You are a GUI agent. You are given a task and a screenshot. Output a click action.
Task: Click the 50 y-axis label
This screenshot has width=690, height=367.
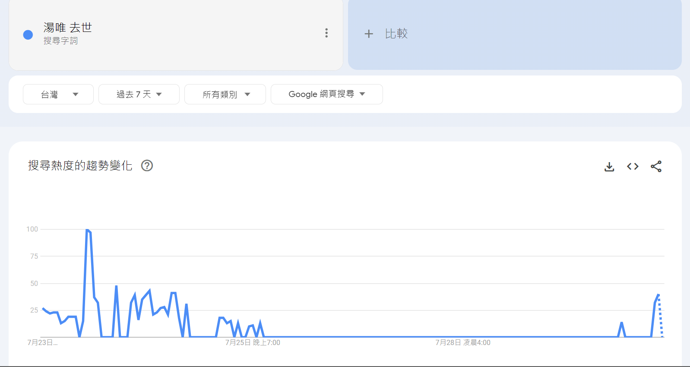(34, 283)
